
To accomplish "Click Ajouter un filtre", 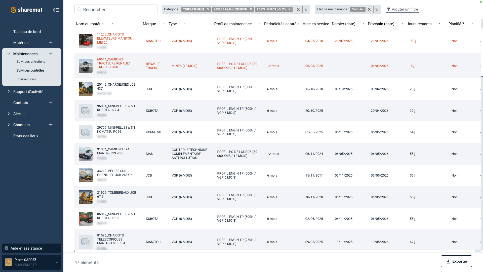I will click(402, 9).
